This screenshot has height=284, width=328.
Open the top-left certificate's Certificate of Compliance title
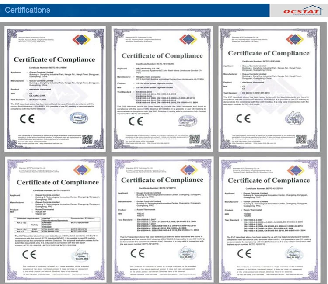[54, 59]
